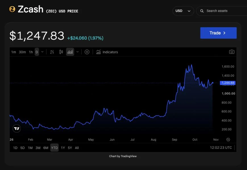Open the Chart by TradingView link
247x170 pixels.
[x=123, y=156]
